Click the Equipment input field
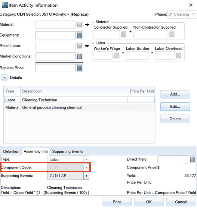This screenshot has width=197, height=208. tap(55, 35)
